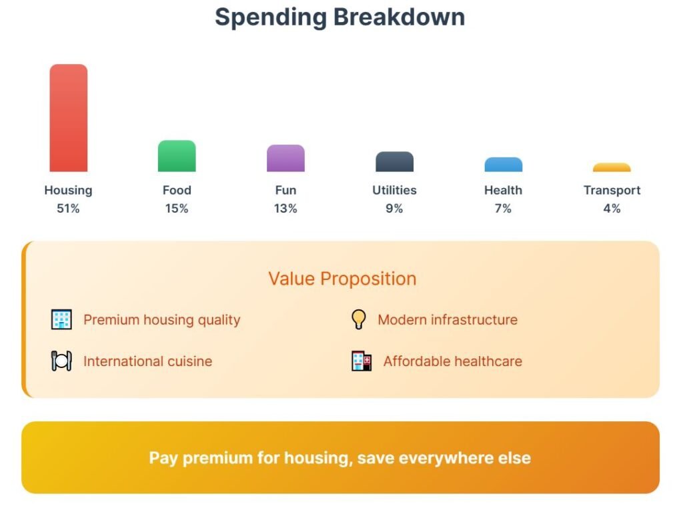The height and width of the screenshot is (522, 683).
Task: Click the Housing 51% label
Action: point(69,199)
